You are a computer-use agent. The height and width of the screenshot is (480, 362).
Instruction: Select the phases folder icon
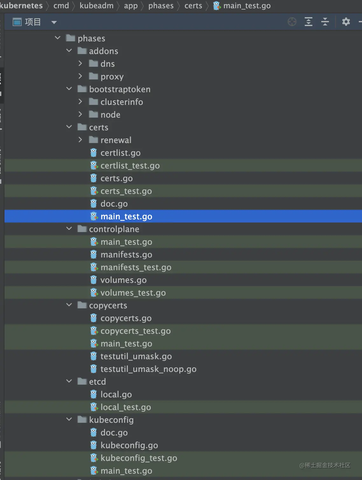click(x=70, y=38)
